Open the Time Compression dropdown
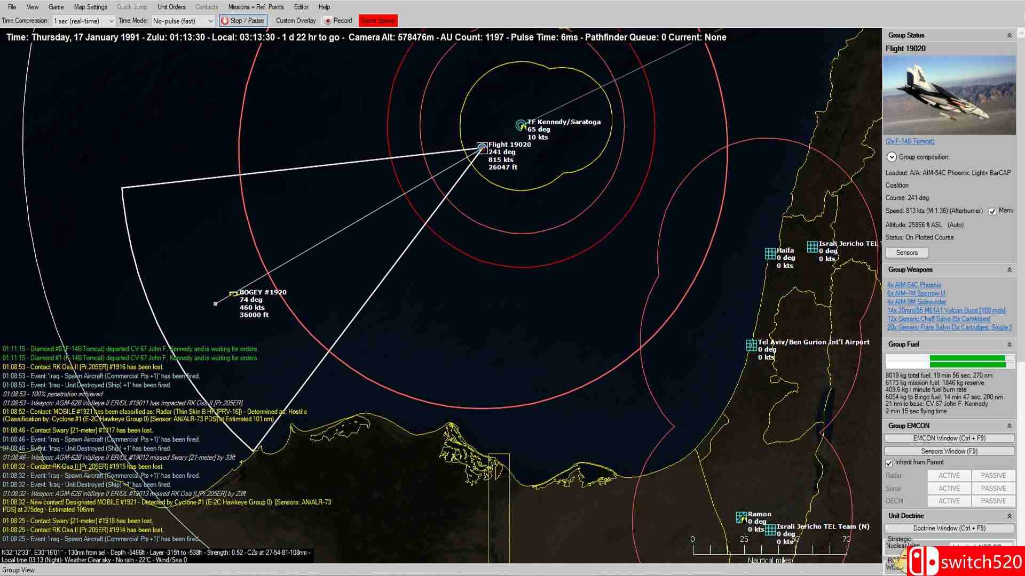Image resolution: width=1025 pixels, height=576 pixels. tap(111, 21)
